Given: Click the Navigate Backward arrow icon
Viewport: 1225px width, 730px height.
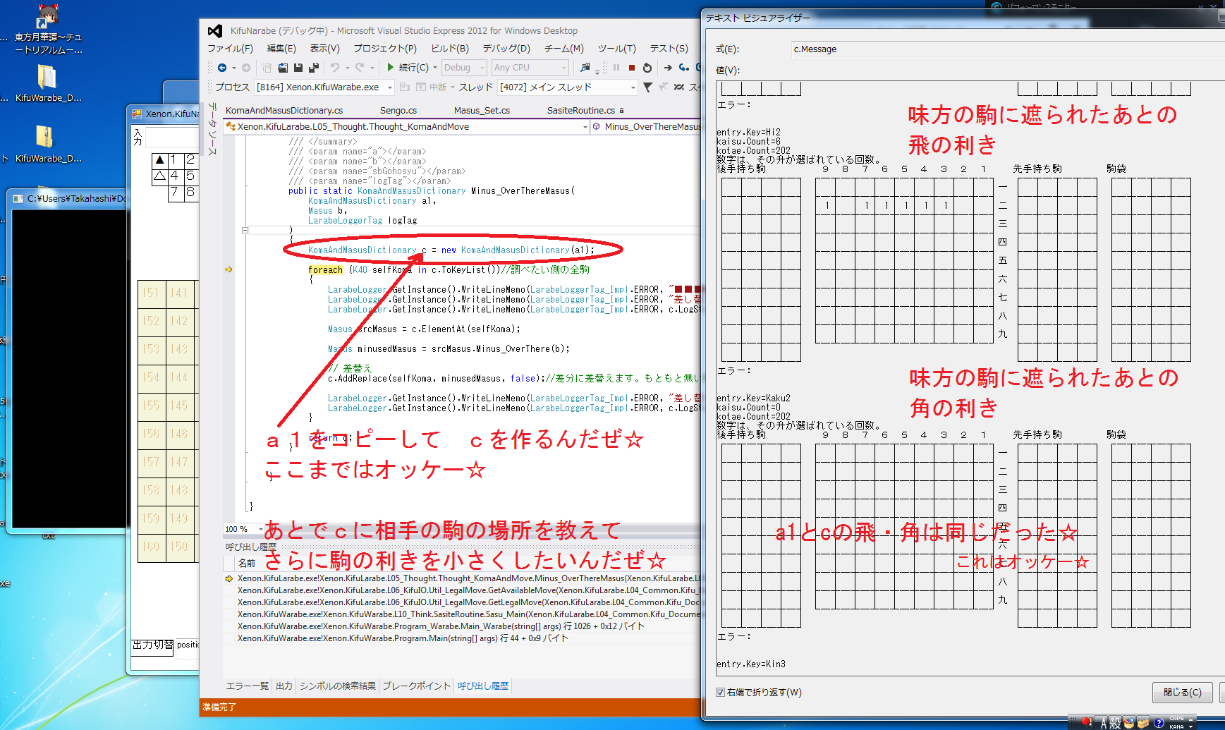Looking at the screenshot, I should tap(222, 68).
